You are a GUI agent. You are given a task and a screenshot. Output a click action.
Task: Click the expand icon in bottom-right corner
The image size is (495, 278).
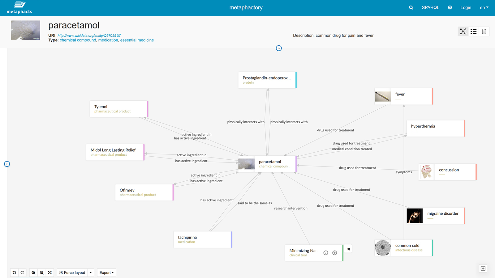pyautogui.click(x=483, y=268)
